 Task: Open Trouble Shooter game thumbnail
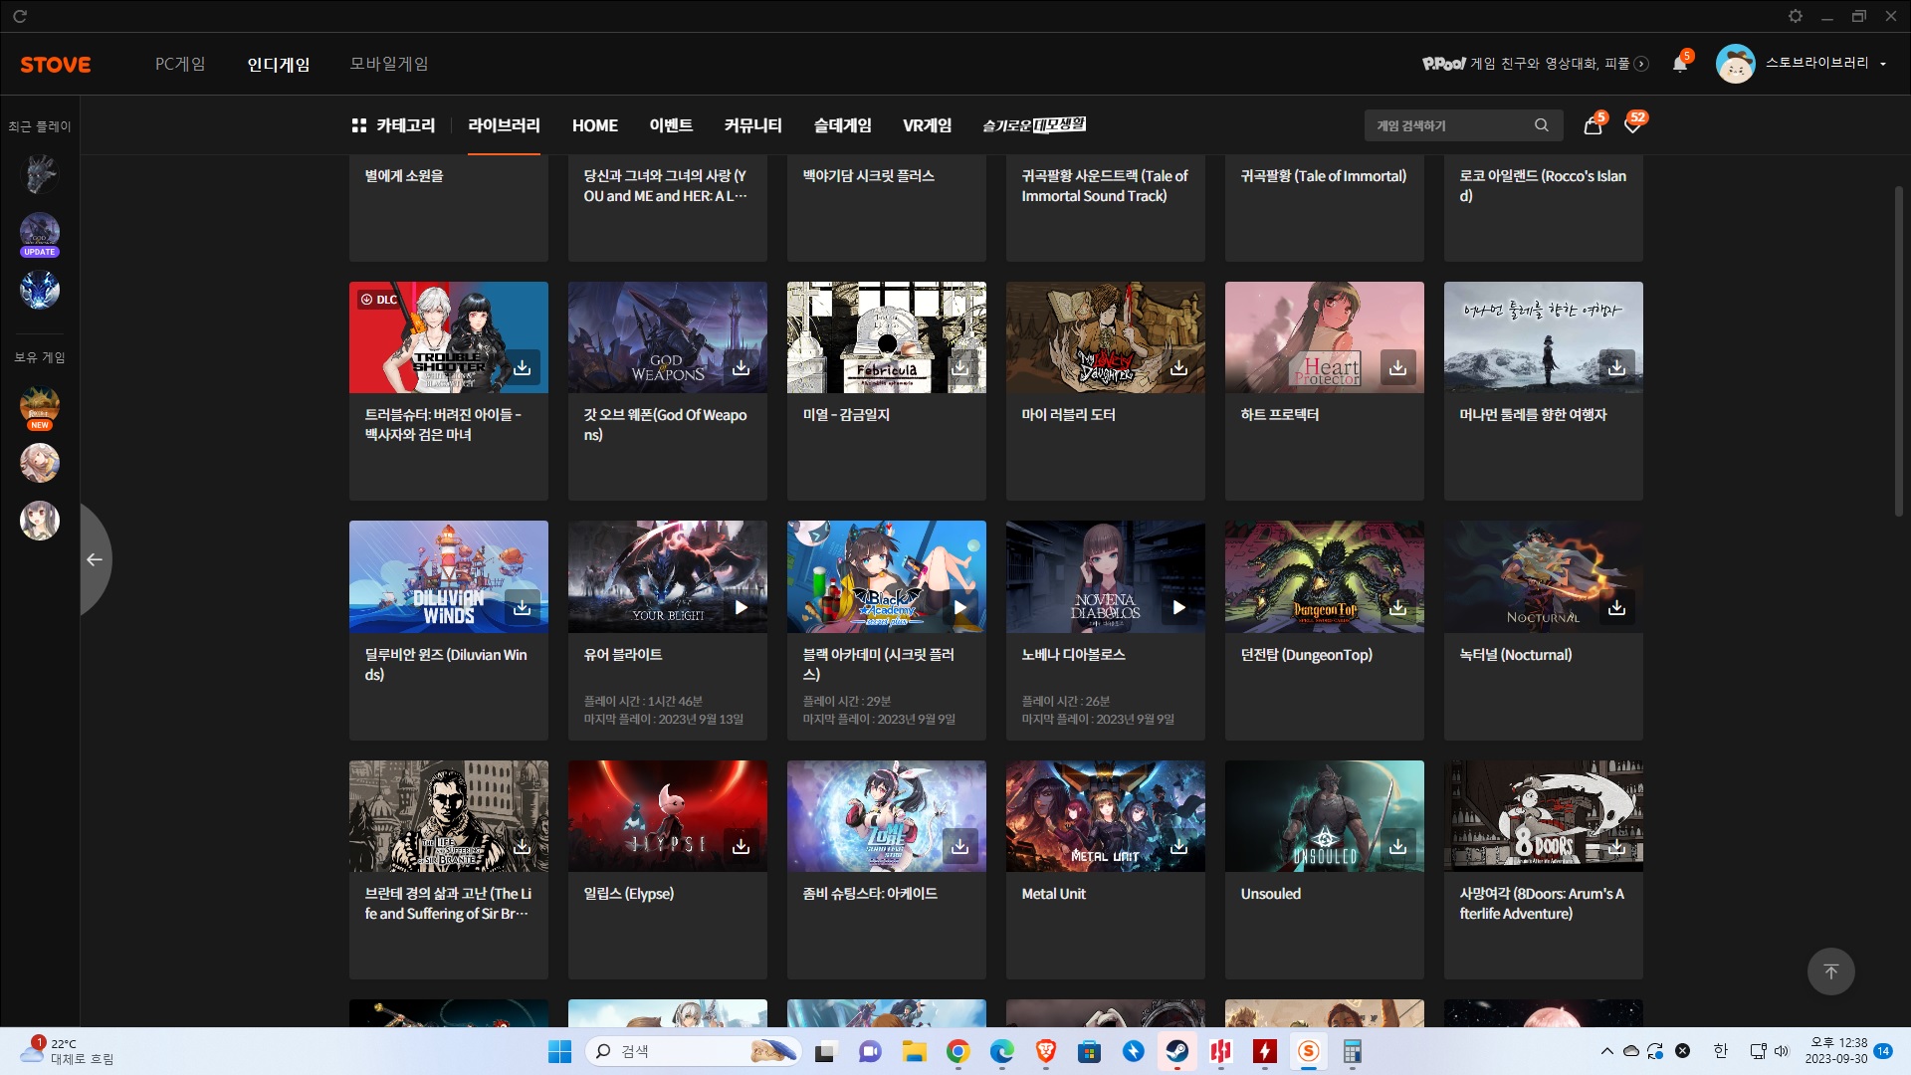[x=448, y=337]
